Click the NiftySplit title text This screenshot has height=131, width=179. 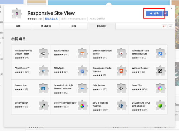59,68
